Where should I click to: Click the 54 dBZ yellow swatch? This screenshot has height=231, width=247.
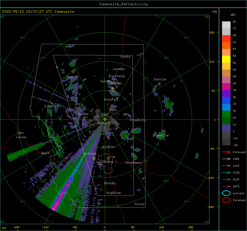[226, 59]
